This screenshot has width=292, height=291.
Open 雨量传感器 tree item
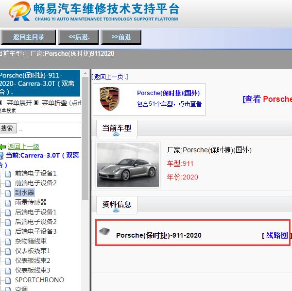31,202
